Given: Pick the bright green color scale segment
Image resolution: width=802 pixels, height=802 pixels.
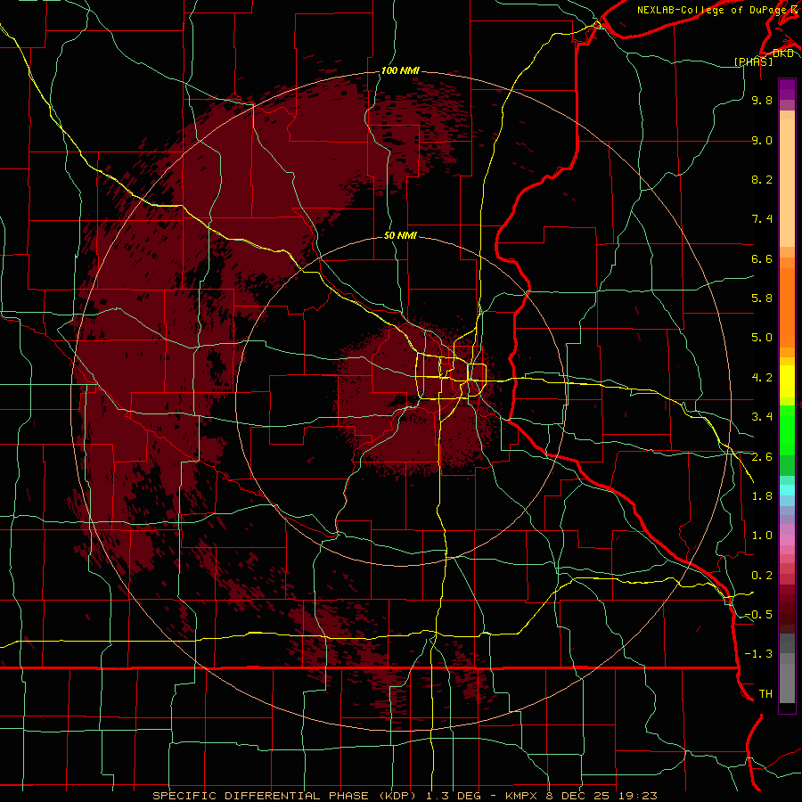Looking at the screenshot, I should [x=787, y=430].
